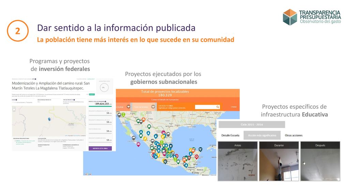
Task: Click the magnifier search icon in orange bar
Action: pos(218,107)
